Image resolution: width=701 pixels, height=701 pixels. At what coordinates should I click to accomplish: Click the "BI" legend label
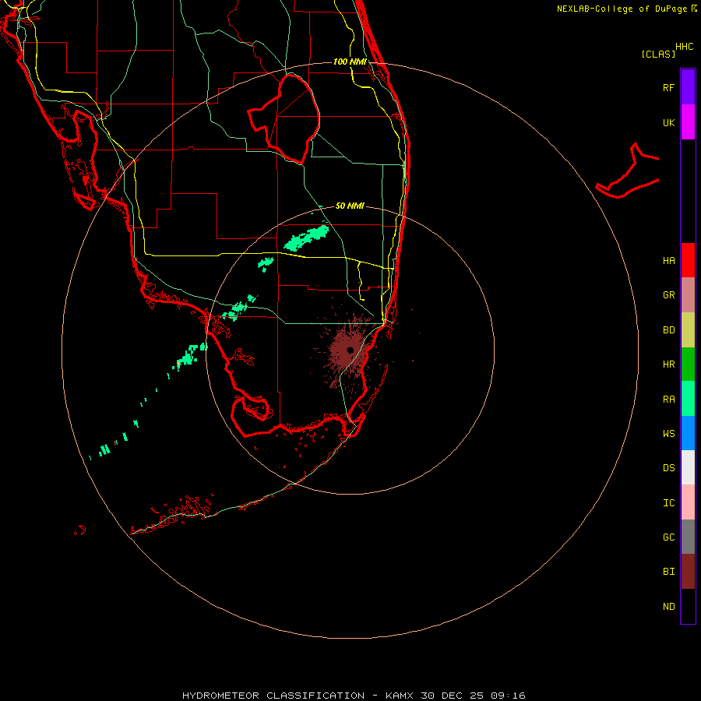[x=668, y=572]
